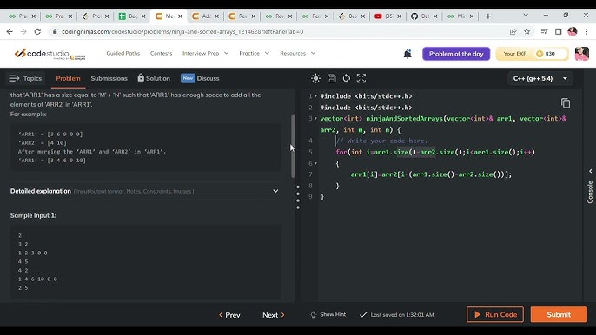The height and width of the screenshot is (335, 596).
Task: Click the problem panel vertical scrollbar
Action: pos(293,146)
